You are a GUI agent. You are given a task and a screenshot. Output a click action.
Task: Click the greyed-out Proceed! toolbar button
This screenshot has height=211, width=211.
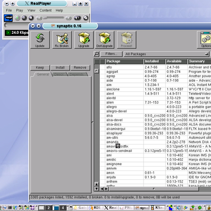pyautogui.click(x=127, y=40)
